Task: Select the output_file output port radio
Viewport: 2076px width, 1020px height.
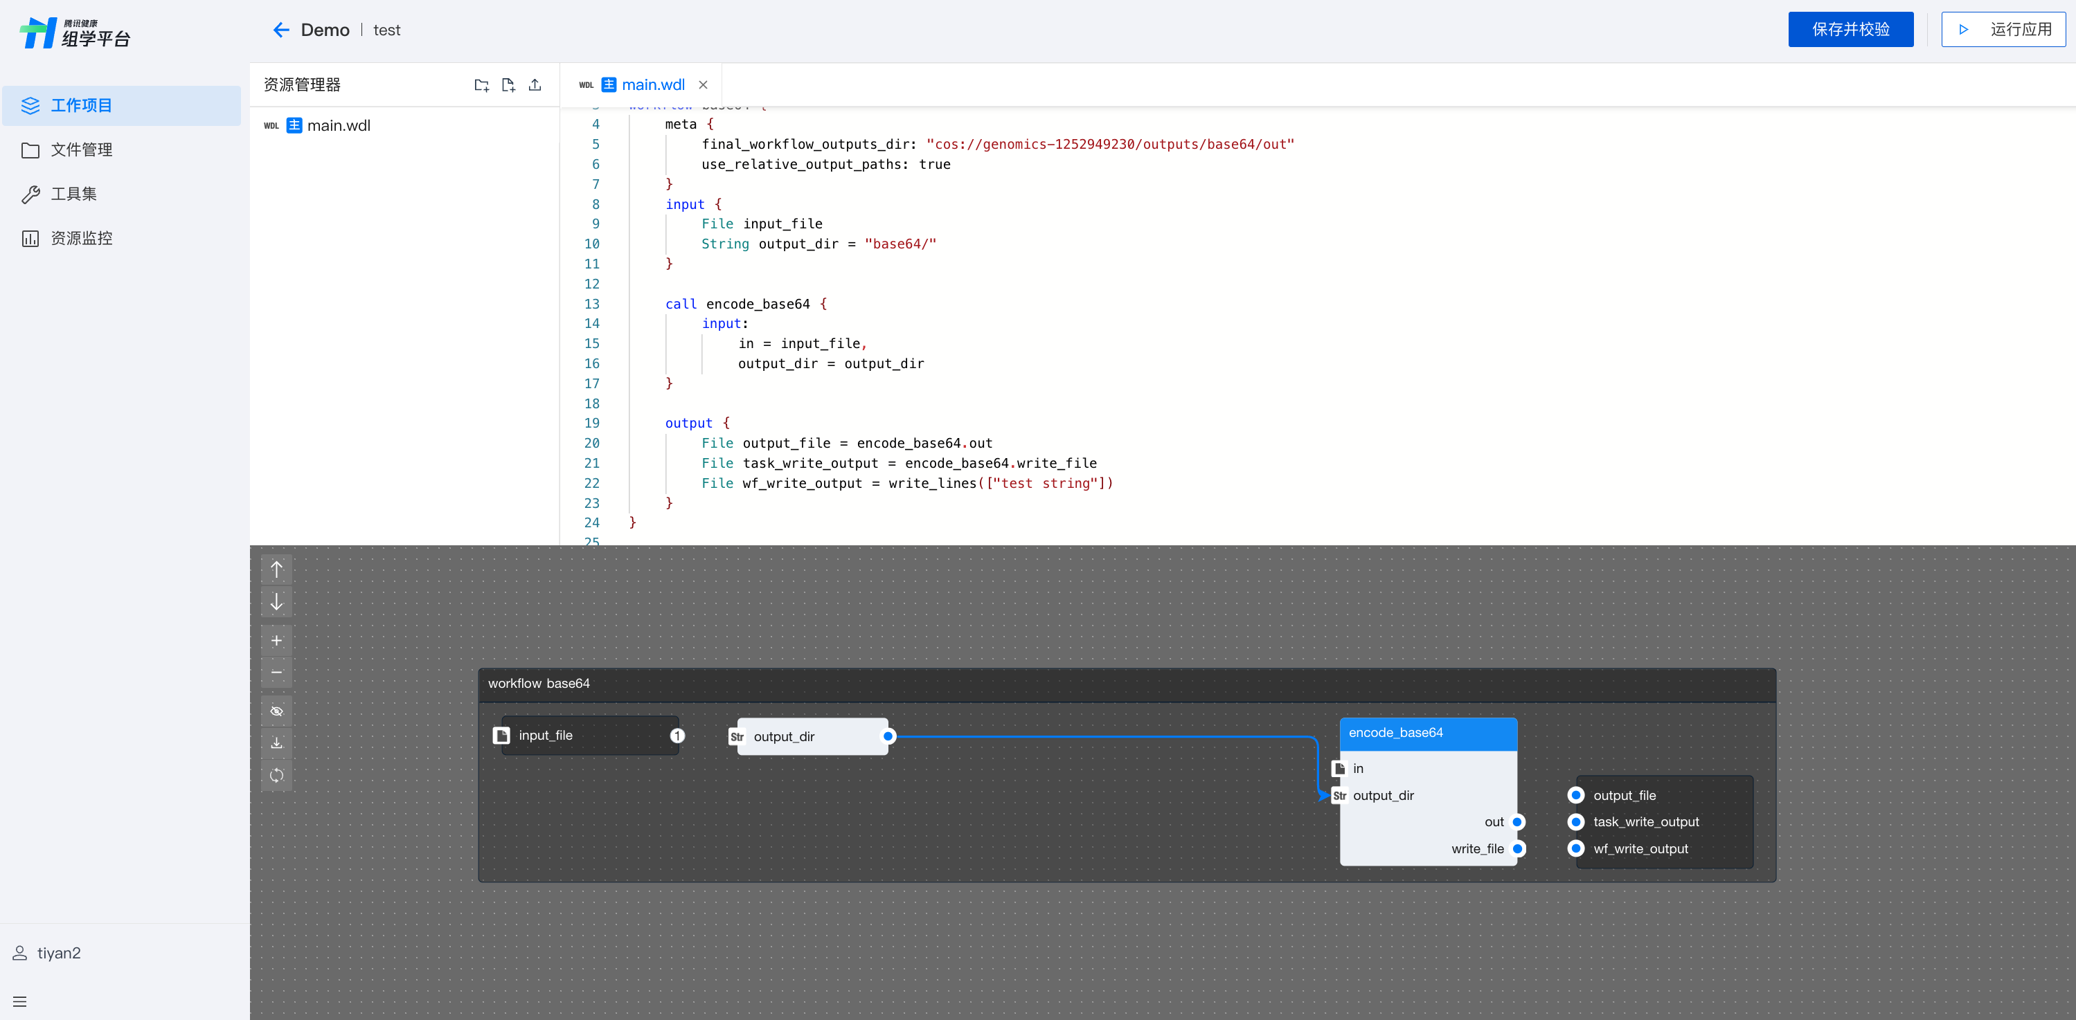Action: pyautogui.click(x=1575, y=794)
